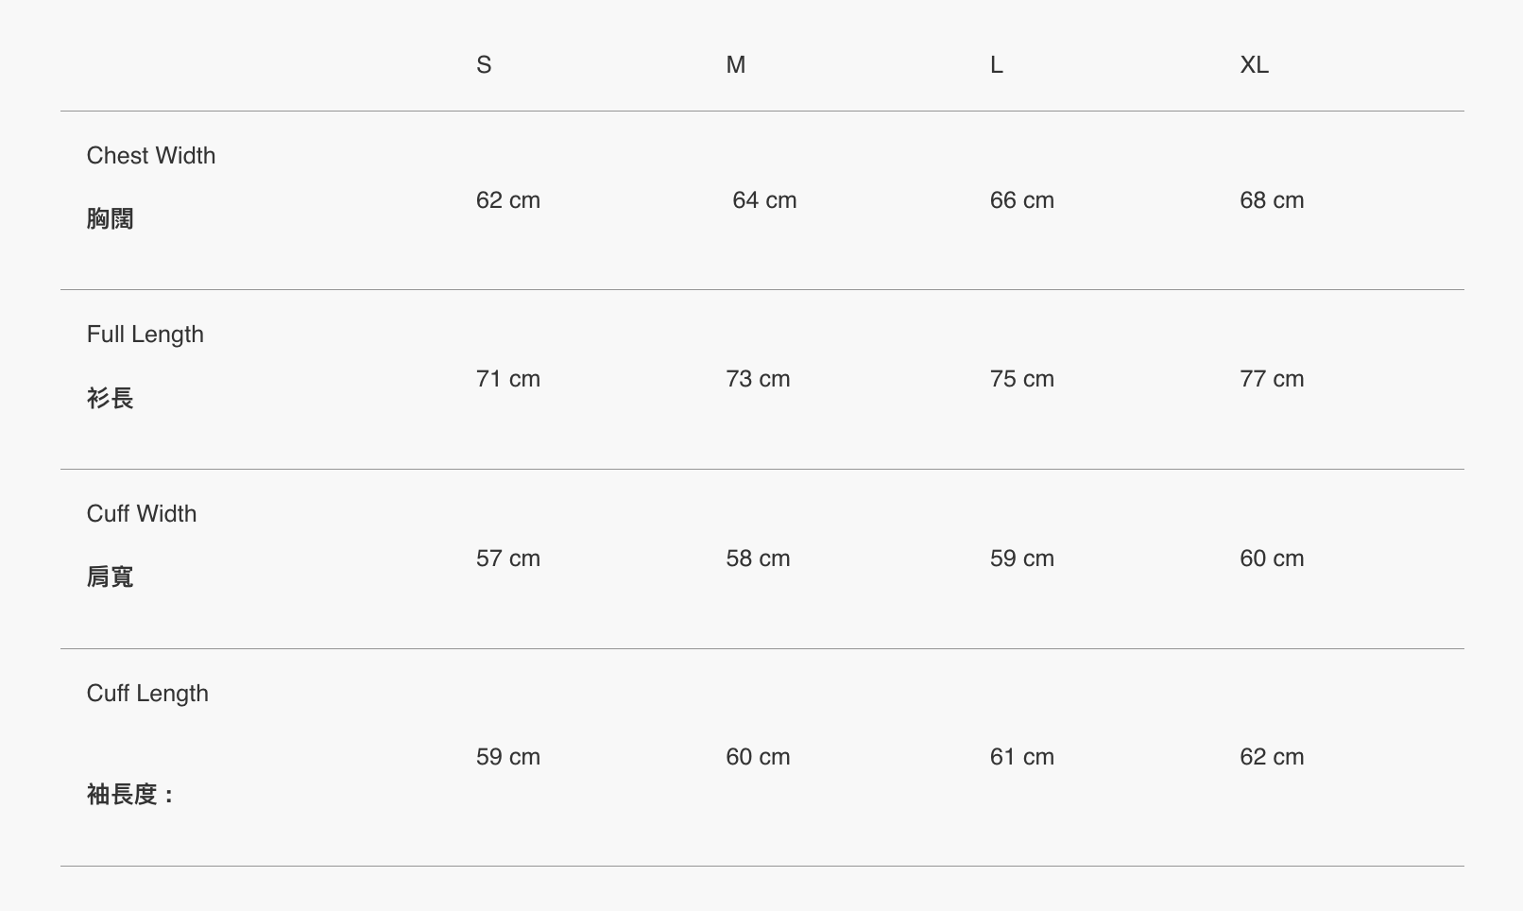The width and height of the screenshot is (1523, 911).
Task: Click the S size column header
Action: point(484,65)
